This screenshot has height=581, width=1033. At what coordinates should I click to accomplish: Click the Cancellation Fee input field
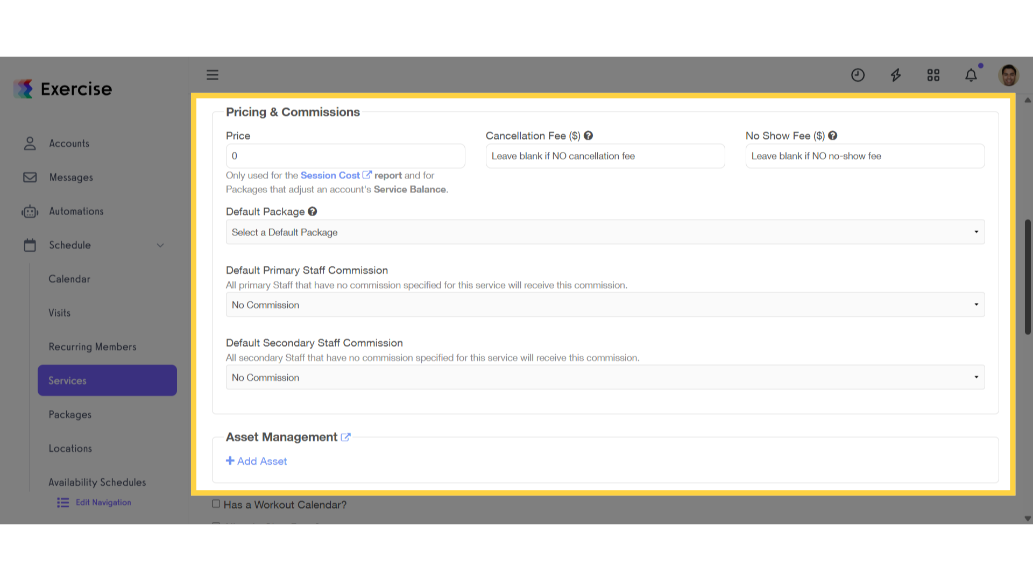point(605,156)
